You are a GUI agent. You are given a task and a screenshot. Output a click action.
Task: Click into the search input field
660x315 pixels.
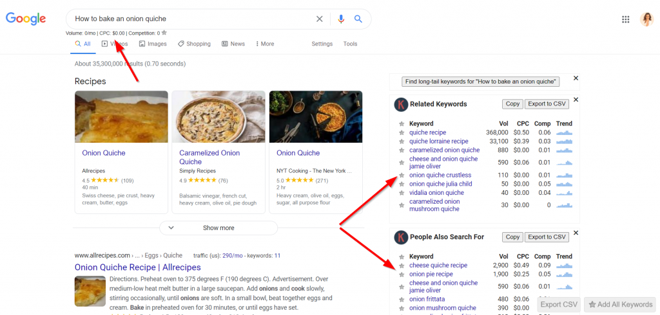[x=187, y=19]
